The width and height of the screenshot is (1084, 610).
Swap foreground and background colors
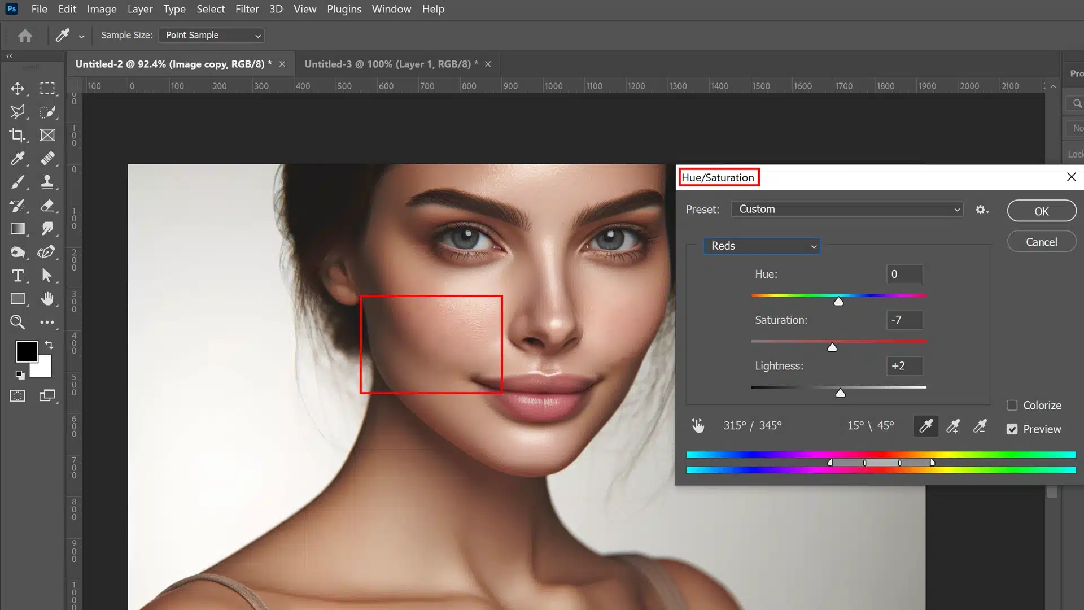(49, 345)
